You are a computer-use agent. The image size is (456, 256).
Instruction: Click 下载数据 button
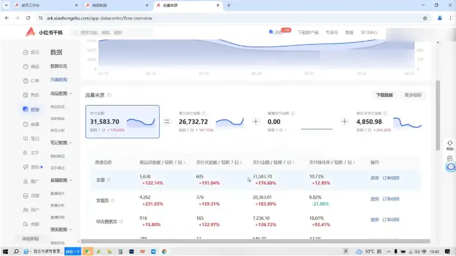click(384, 95)
